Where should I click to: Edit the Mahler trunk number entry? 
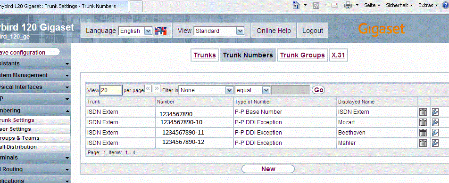click(435, 143)
